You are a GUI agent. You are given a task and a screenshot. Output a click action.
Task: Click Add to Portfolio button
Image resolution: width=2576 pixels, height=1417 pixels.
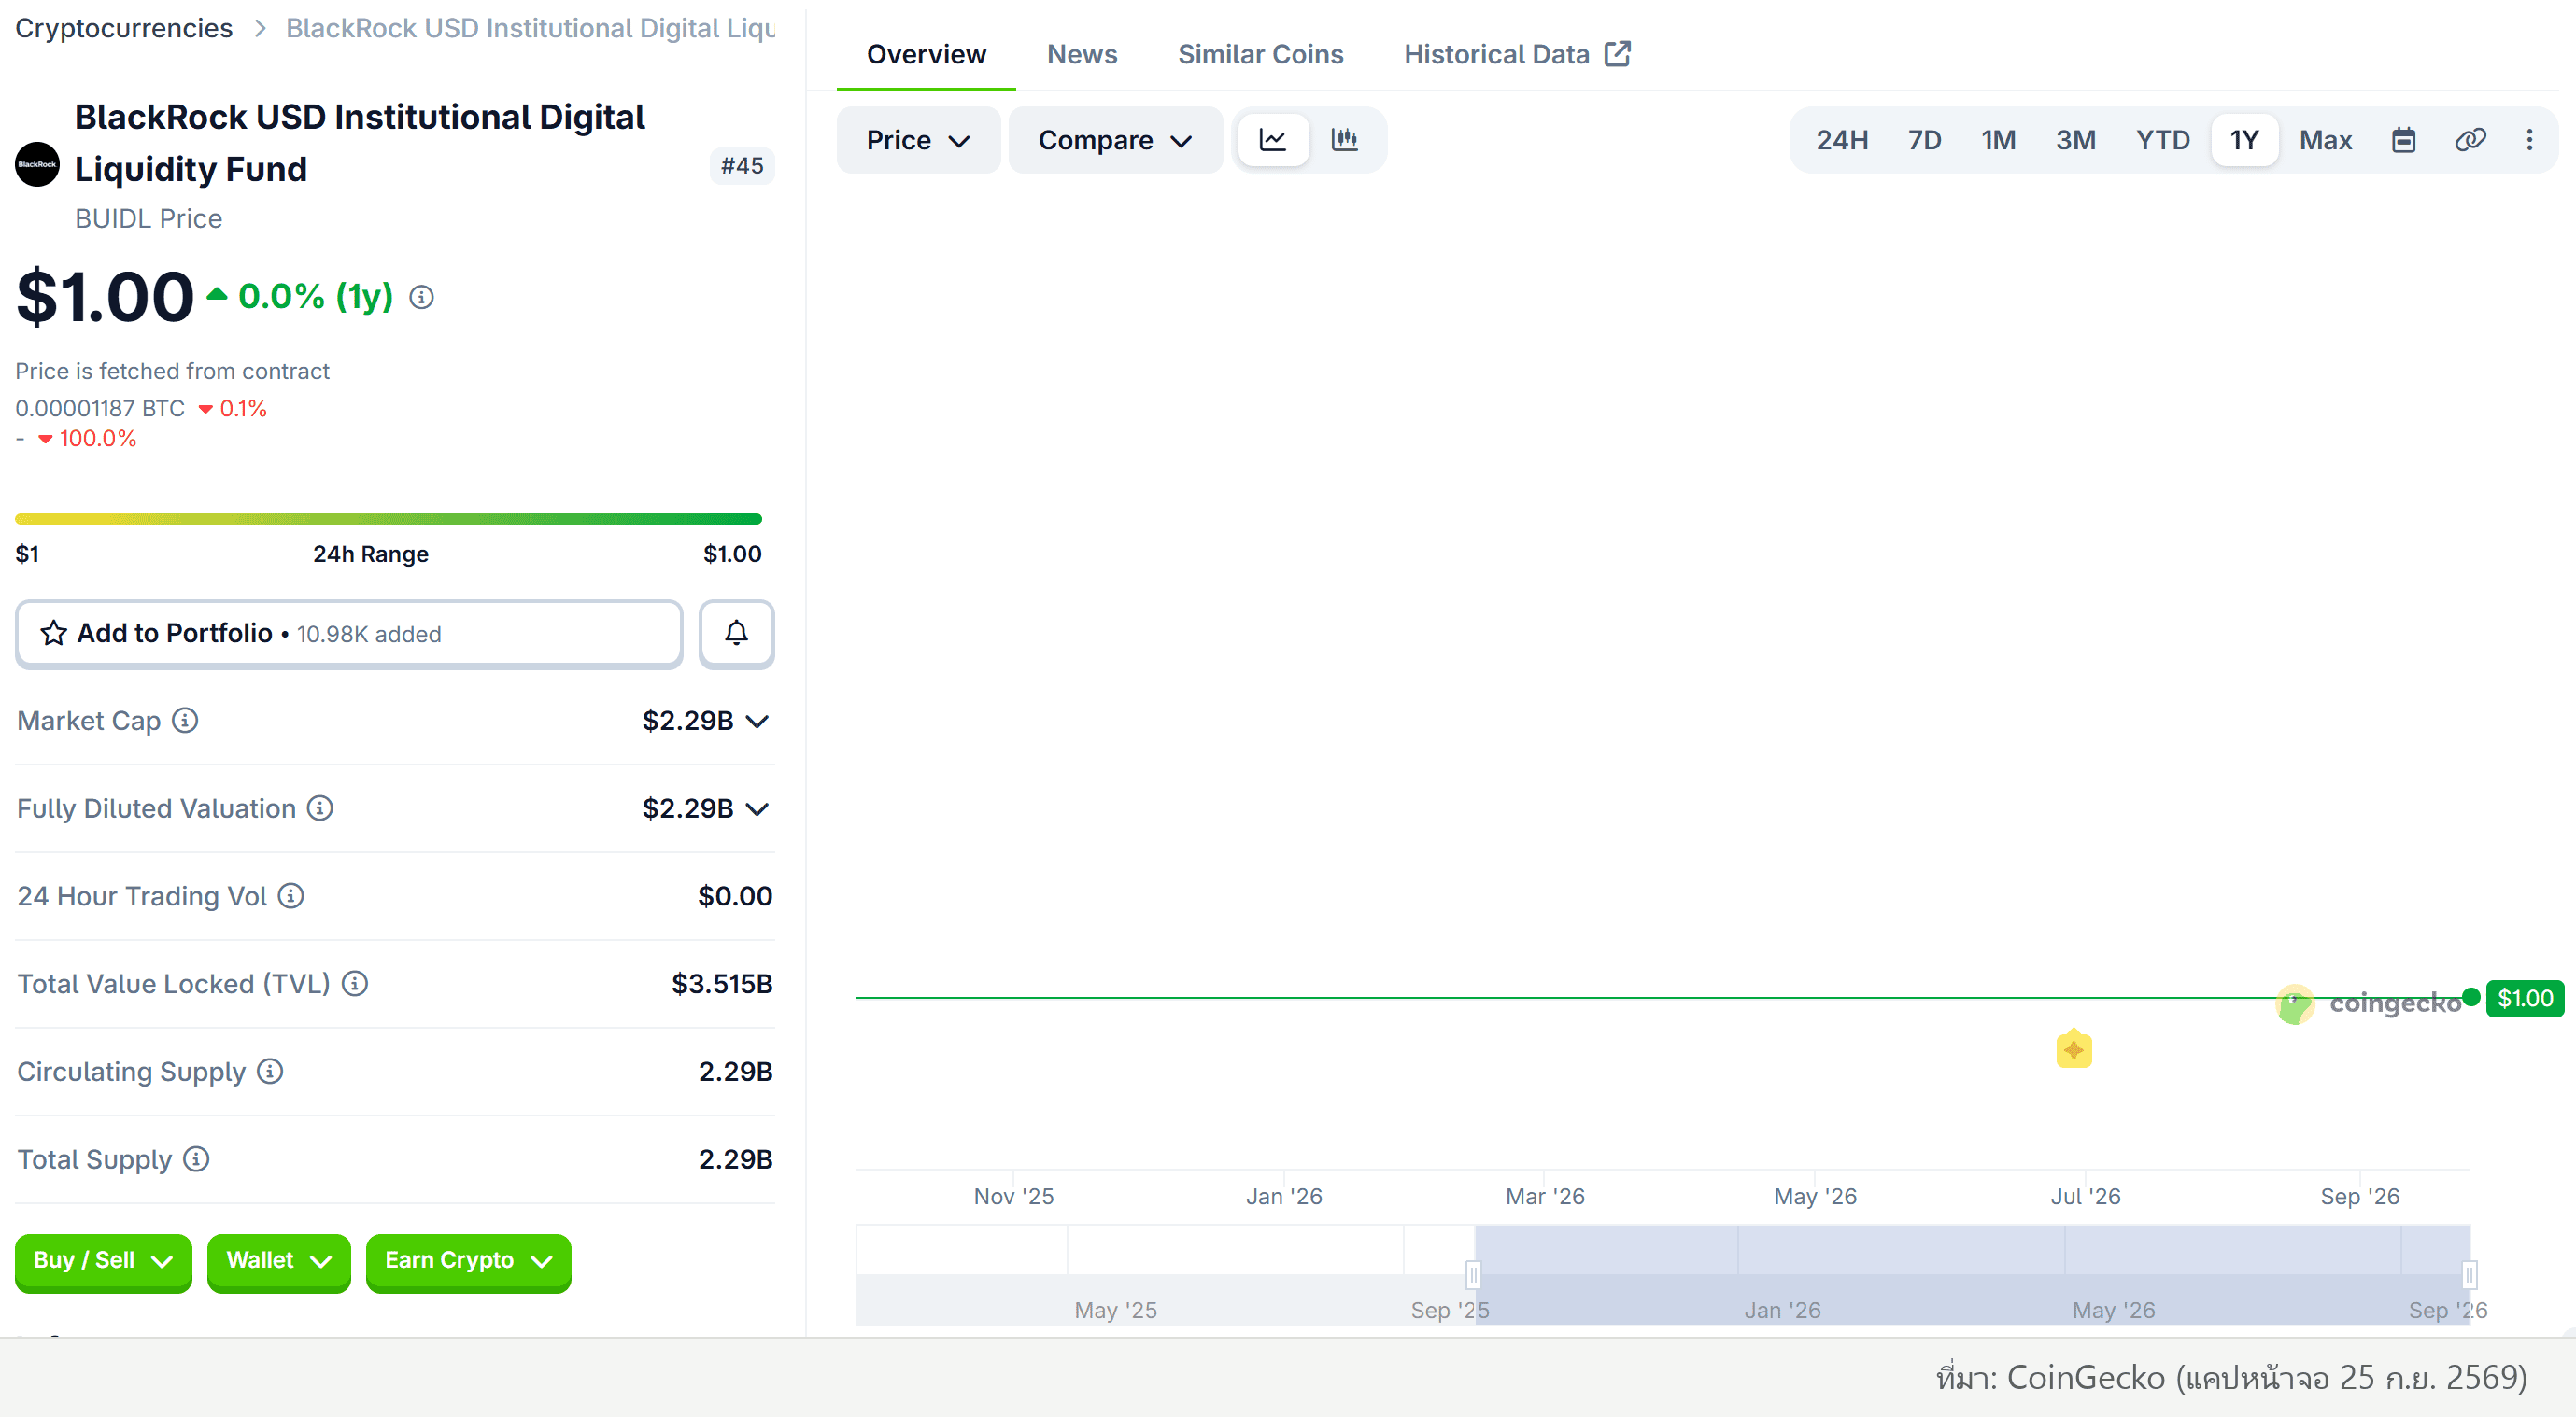click(349, 634)
